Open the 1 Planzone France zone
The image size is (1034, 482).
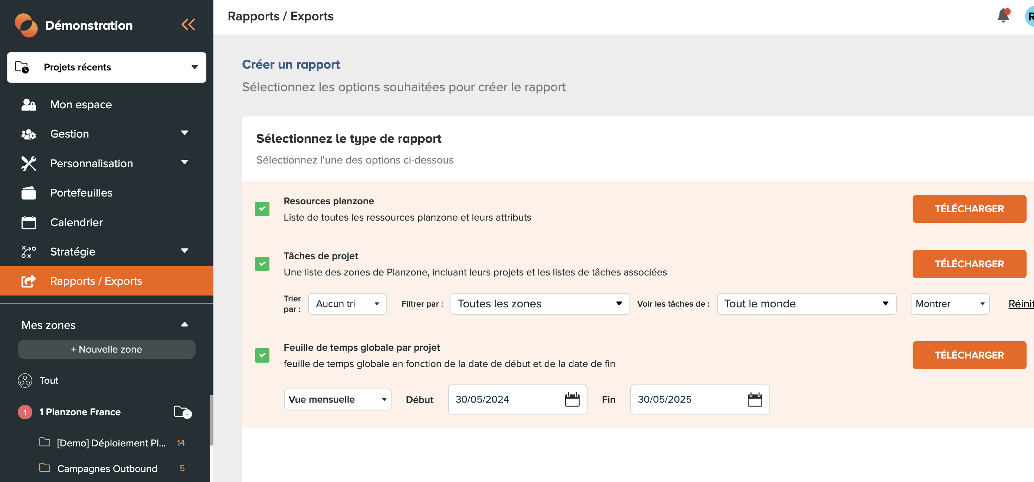[80, 412]
